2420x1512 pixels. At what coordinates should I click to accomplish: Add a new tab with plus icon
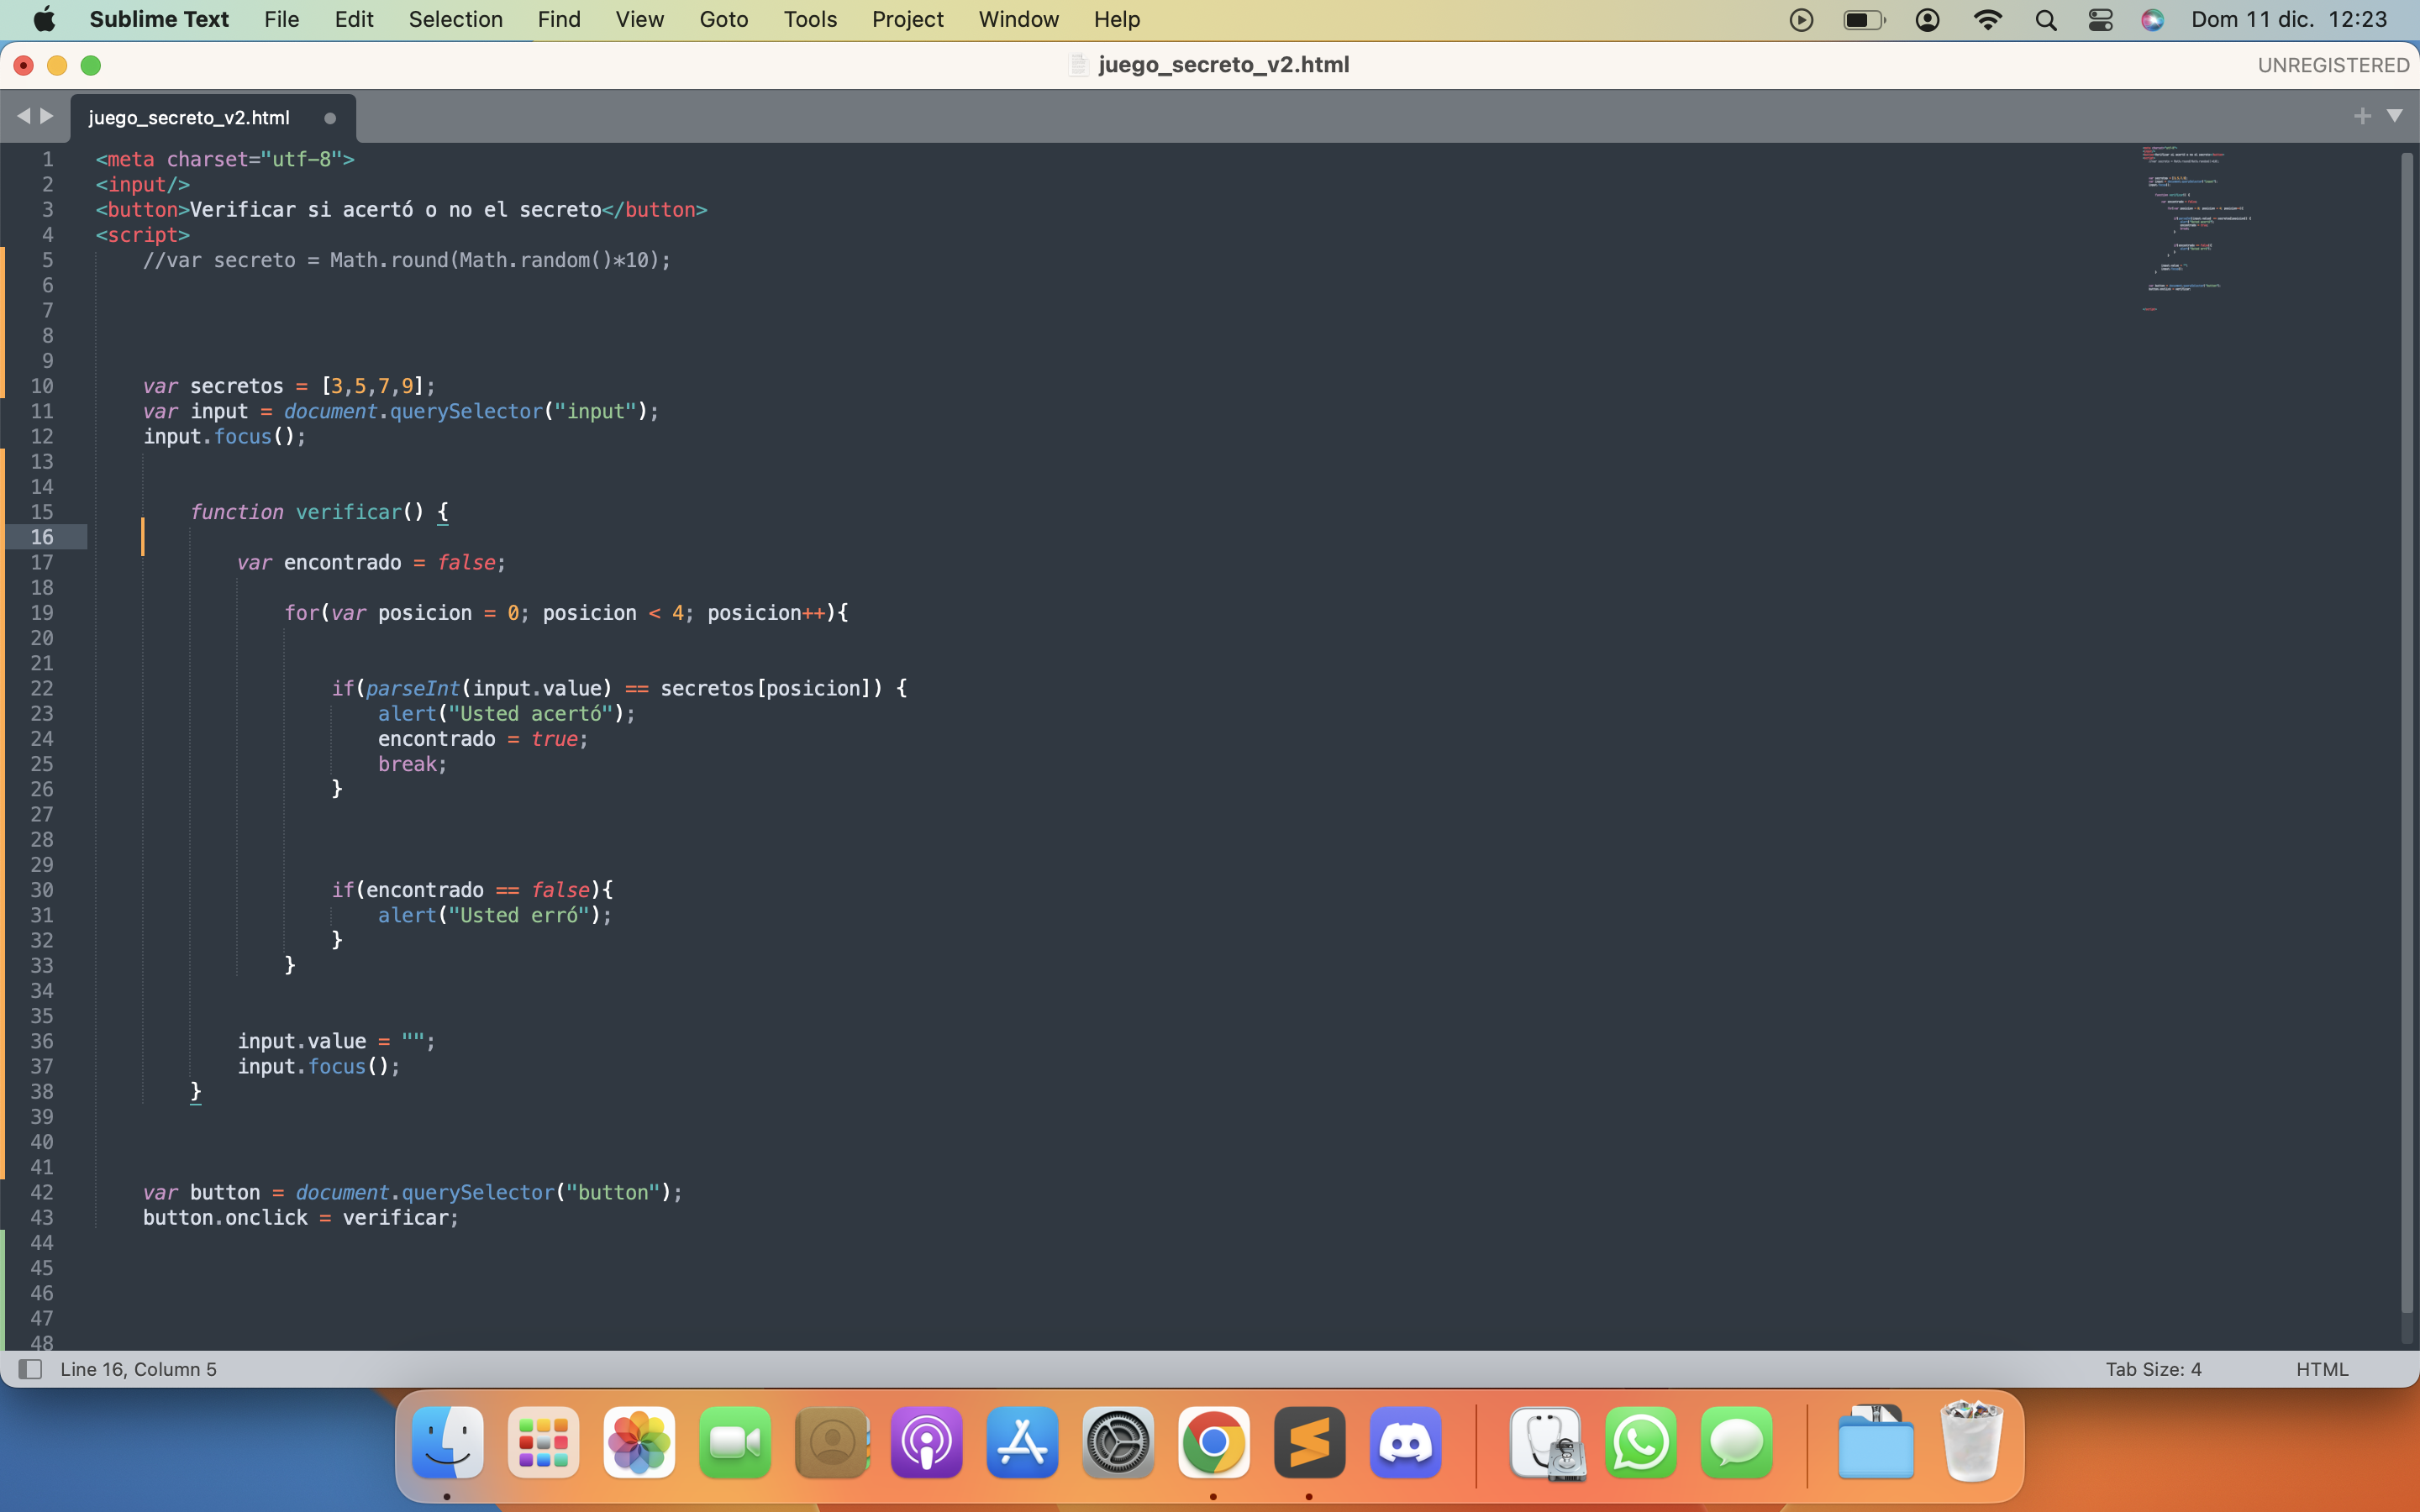2362,116
